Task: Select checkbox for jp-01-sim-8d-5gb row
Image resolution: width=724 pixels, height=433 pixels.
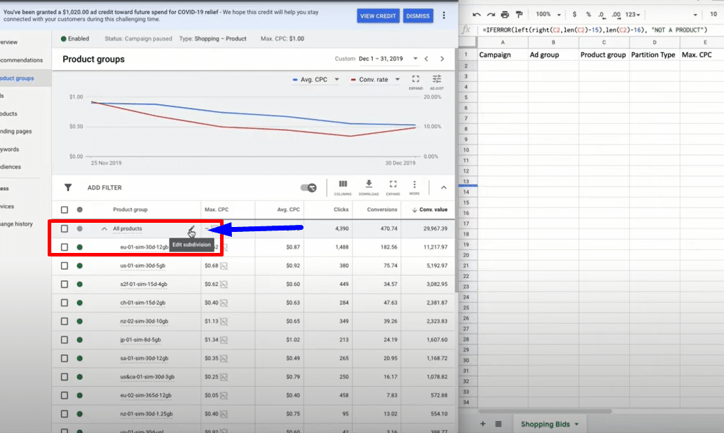Action: pyautogui.click(x=64, y=340)
